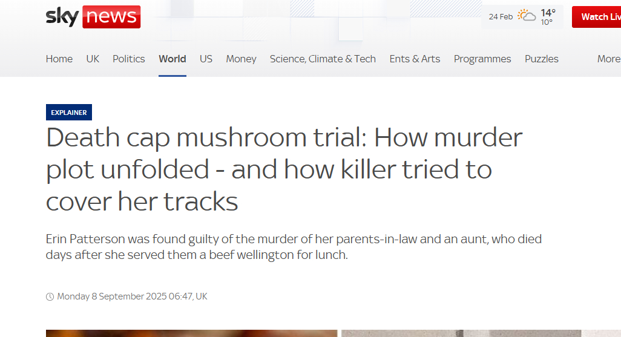
Task: Open Science, Climate & Tech section
Action: tap(323, 59)
